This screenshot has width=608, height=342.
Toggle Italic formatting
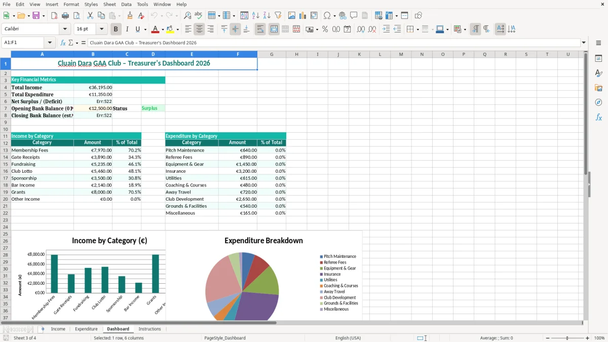point(127,29)
